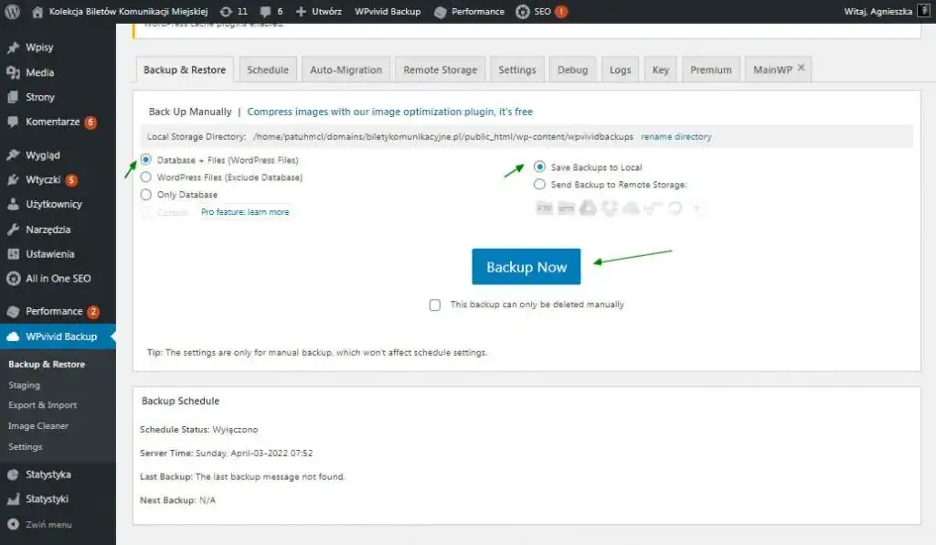The image size is (936, 545).
Task: Select Database + Files backup option
Action: coord(145,159)
